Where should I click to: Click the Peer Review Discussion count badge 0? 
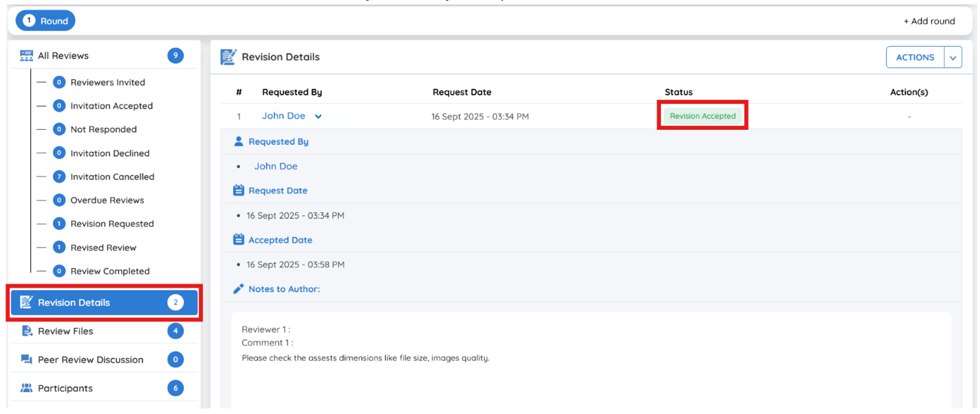[x=176, y=359]
